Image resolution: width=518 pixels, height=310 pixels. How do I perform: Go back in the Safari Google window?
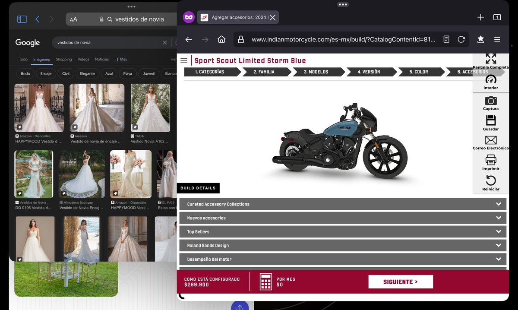(38, 19)
